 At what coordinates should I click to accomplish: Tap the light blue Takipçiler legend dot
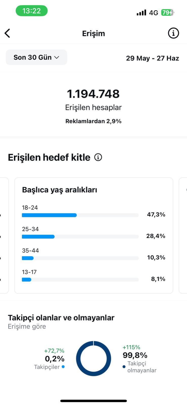point(63,367)
